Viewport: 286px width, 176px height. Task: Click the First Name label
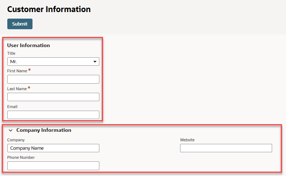point(17,71)
